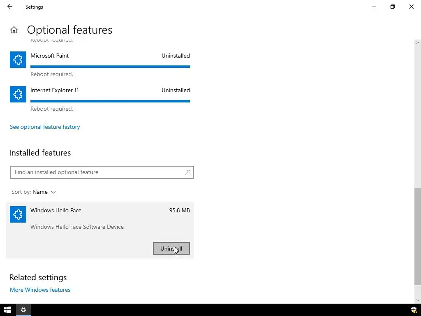Viewport: 421px width, 316px height.
Task: Open Settings home via house icon
Action: (x=14, y=30)
